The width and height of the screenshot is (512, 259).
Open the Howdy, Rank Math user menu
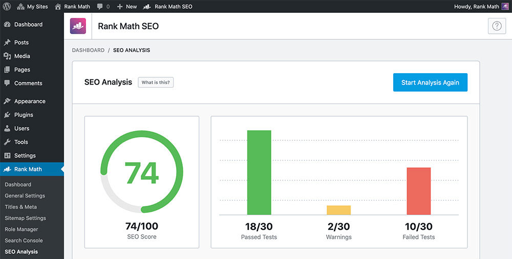pyautogui.click(x=476, y=7)
